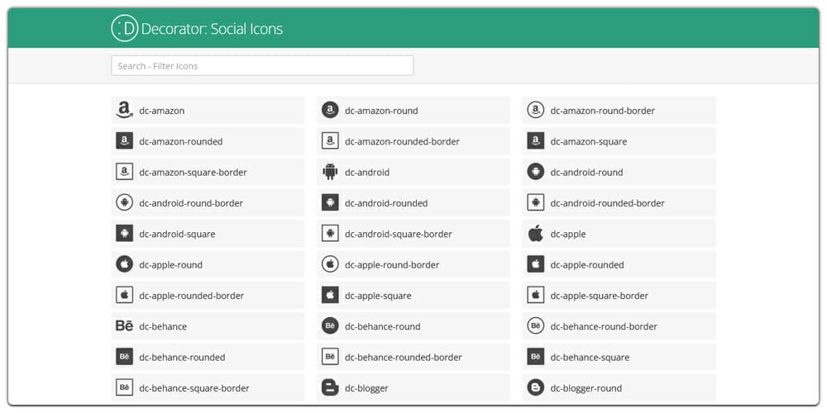827x413 pixels.
Task: Click the "dc-amazon-round" label text
Action: pyautogui.click(x=381, y=111)
